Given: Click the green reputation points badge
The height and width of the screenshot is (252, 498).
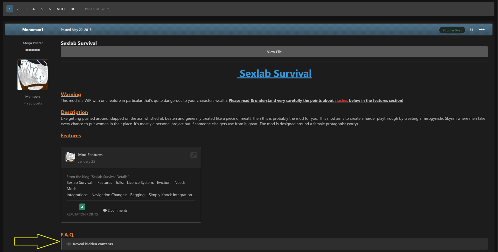Looking at the screenshot, I should 82,207.
